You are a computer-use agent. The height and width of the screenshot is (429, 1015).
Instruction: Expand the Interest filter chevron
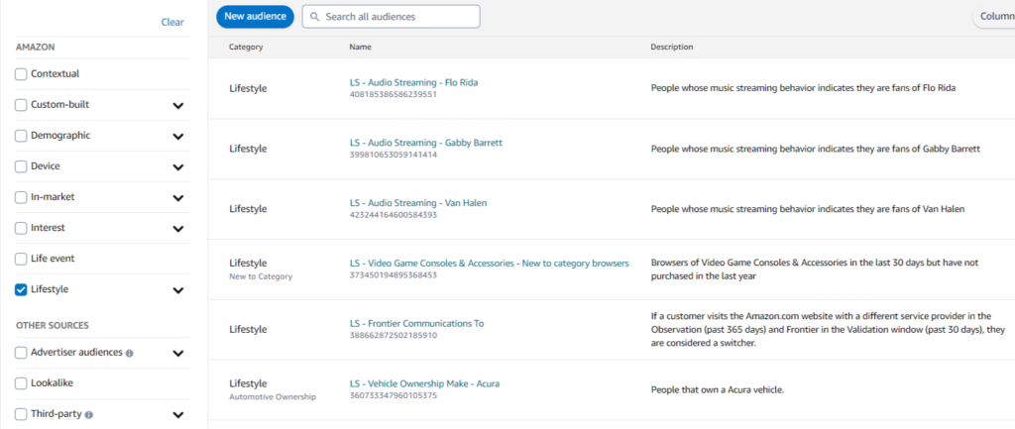(x=178, y=229)
